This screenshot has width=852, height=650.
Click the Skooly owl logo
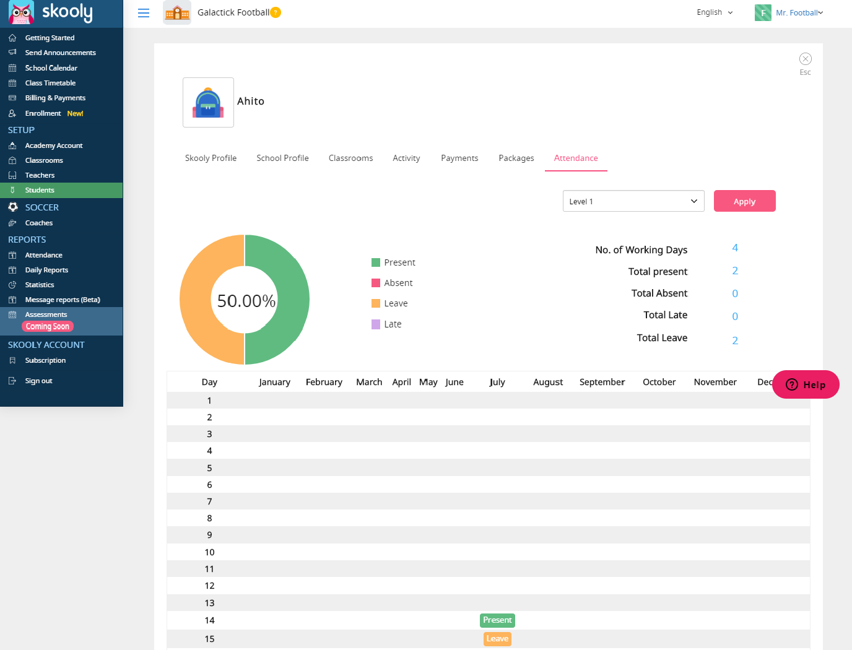(21, 12)
